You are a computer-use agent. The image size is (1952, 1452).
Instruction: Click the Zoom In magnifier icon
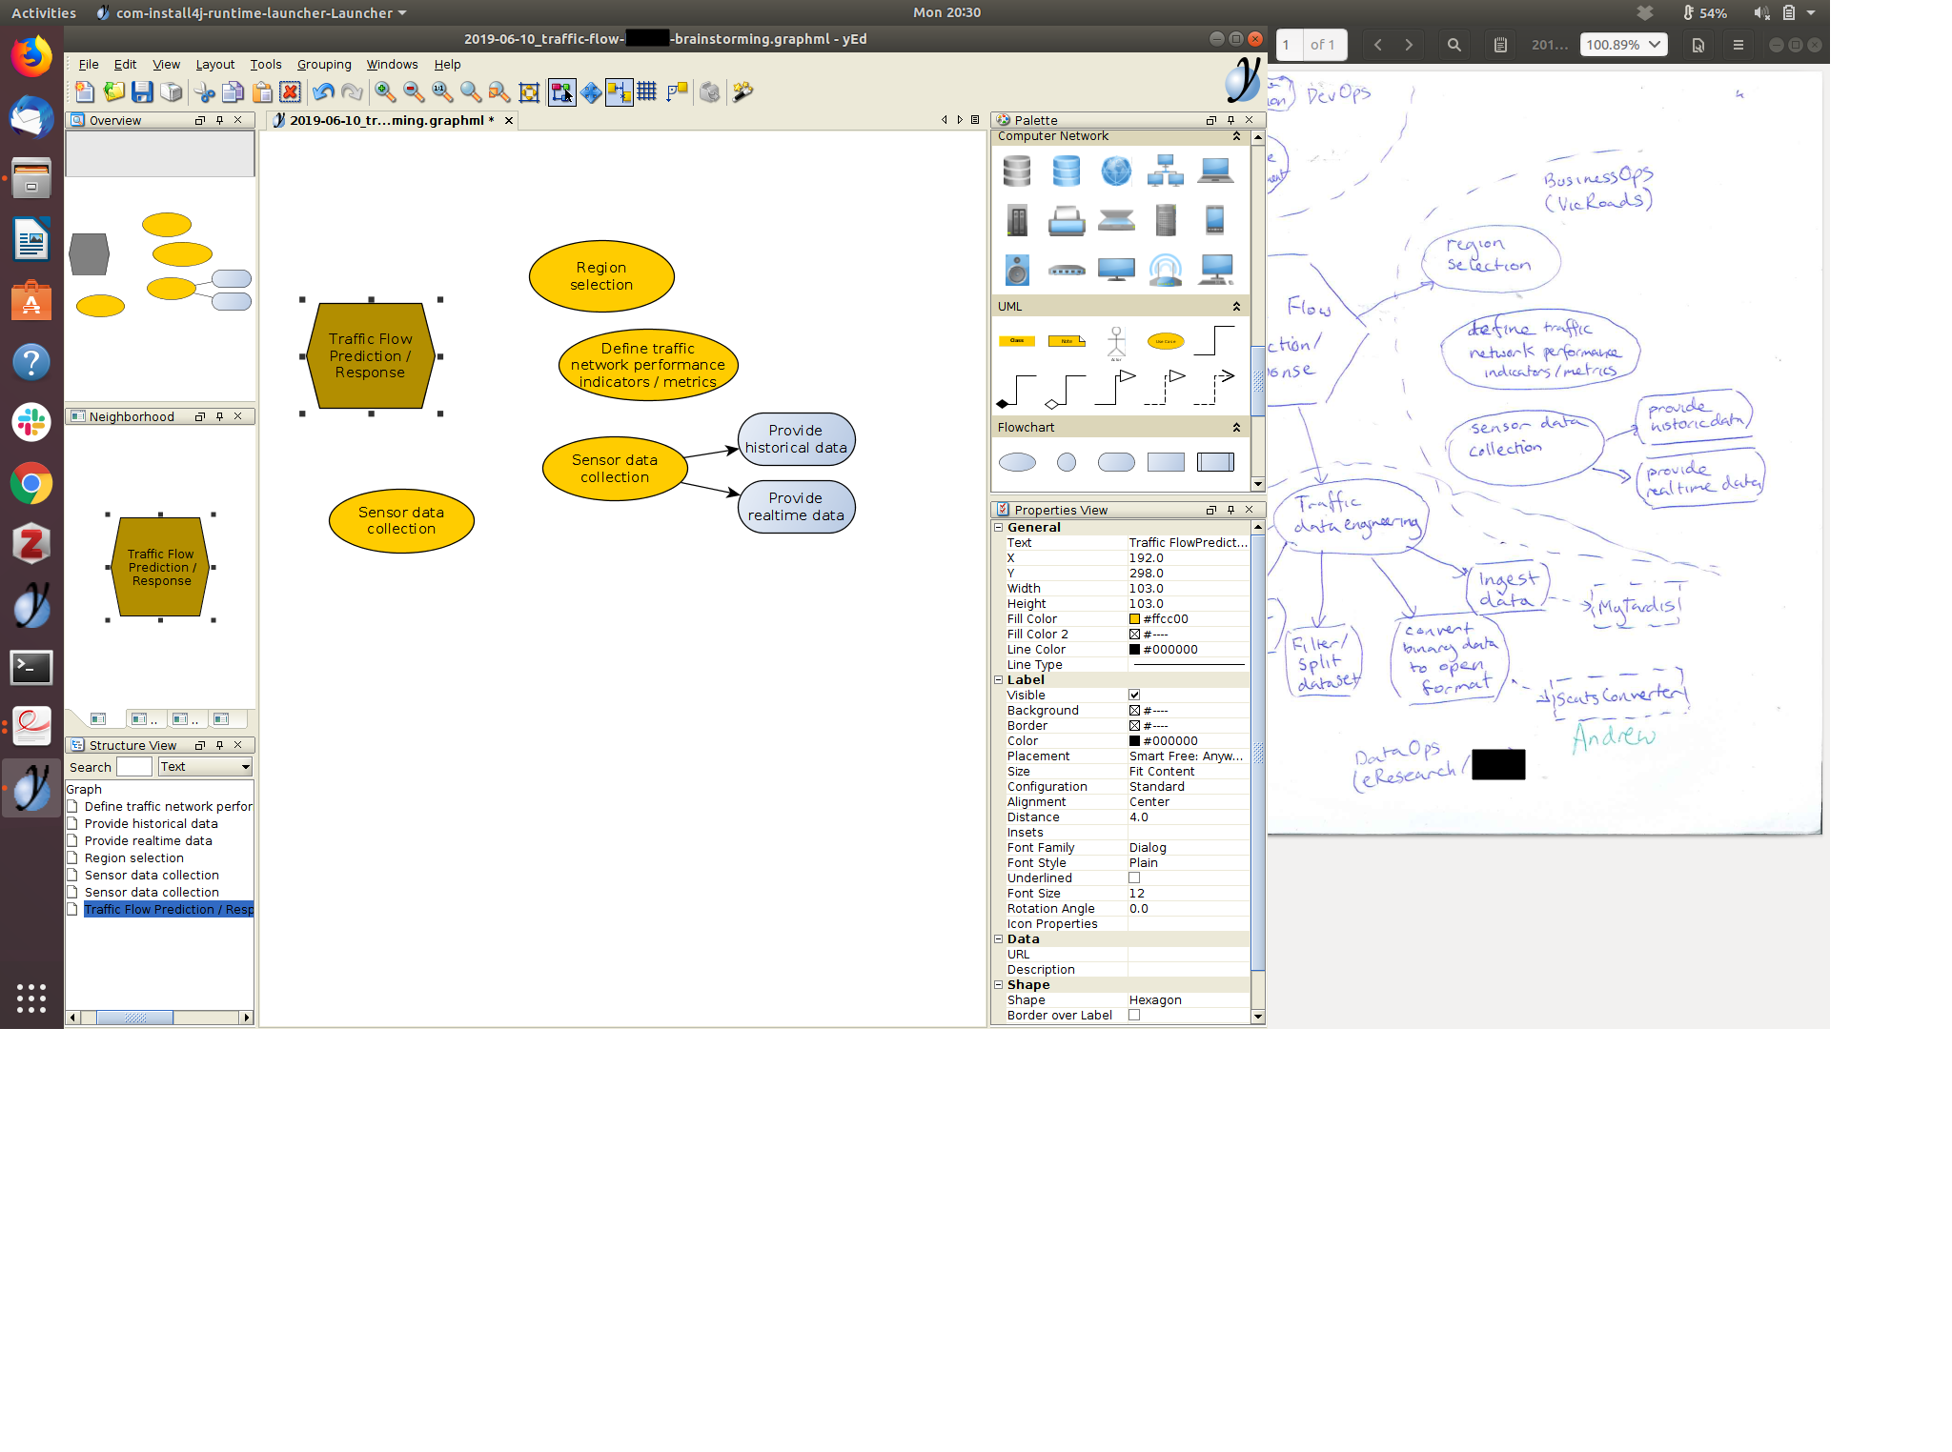(x=385, y=92)
